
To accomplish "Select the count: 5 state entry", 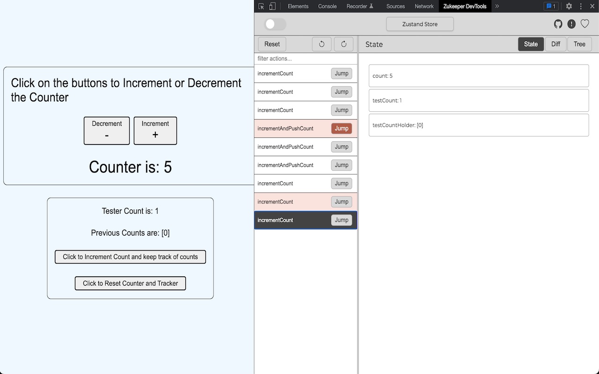I will point(478,75).
